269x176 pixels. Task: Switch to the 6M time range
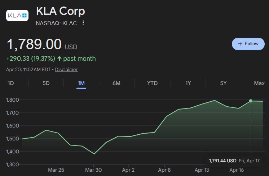pos(116,83)
